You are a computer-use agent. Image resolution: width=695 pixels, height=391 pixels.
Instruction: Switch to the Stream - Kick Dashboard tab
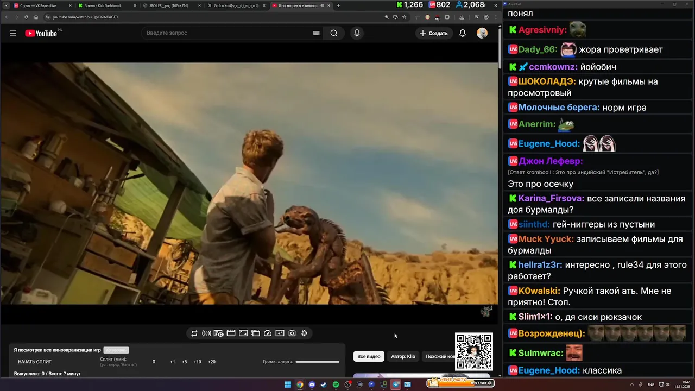coord(107,5)
